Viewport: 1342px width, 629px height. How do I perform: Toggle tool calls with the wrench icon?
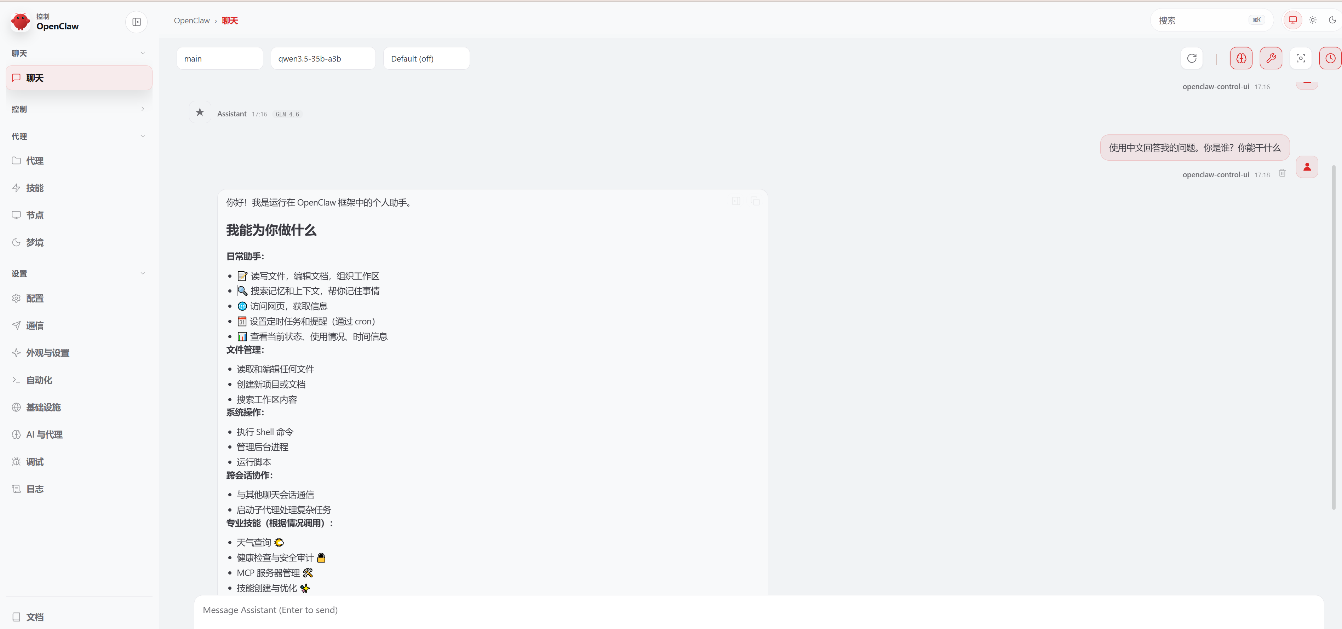(1271, 58)
